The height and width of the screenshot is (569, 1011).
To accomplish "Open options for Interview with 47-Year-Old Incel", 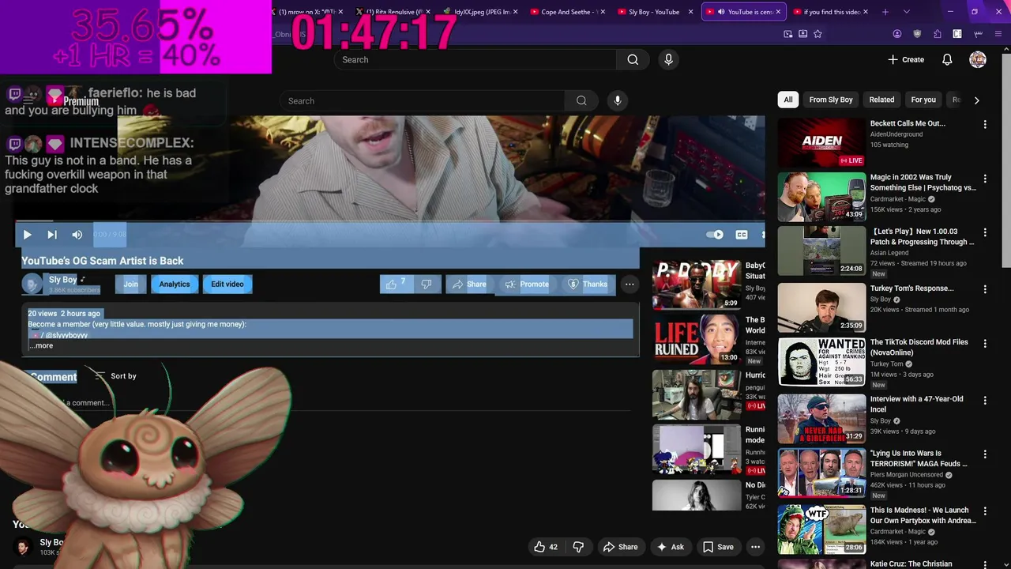I will 985,401.
